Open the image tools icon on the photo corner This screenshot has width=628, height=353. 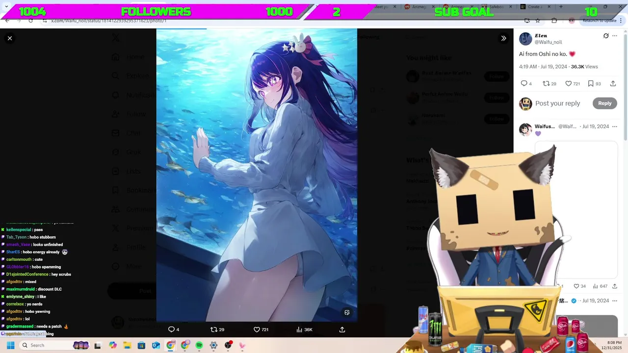[x=347, y=312]
